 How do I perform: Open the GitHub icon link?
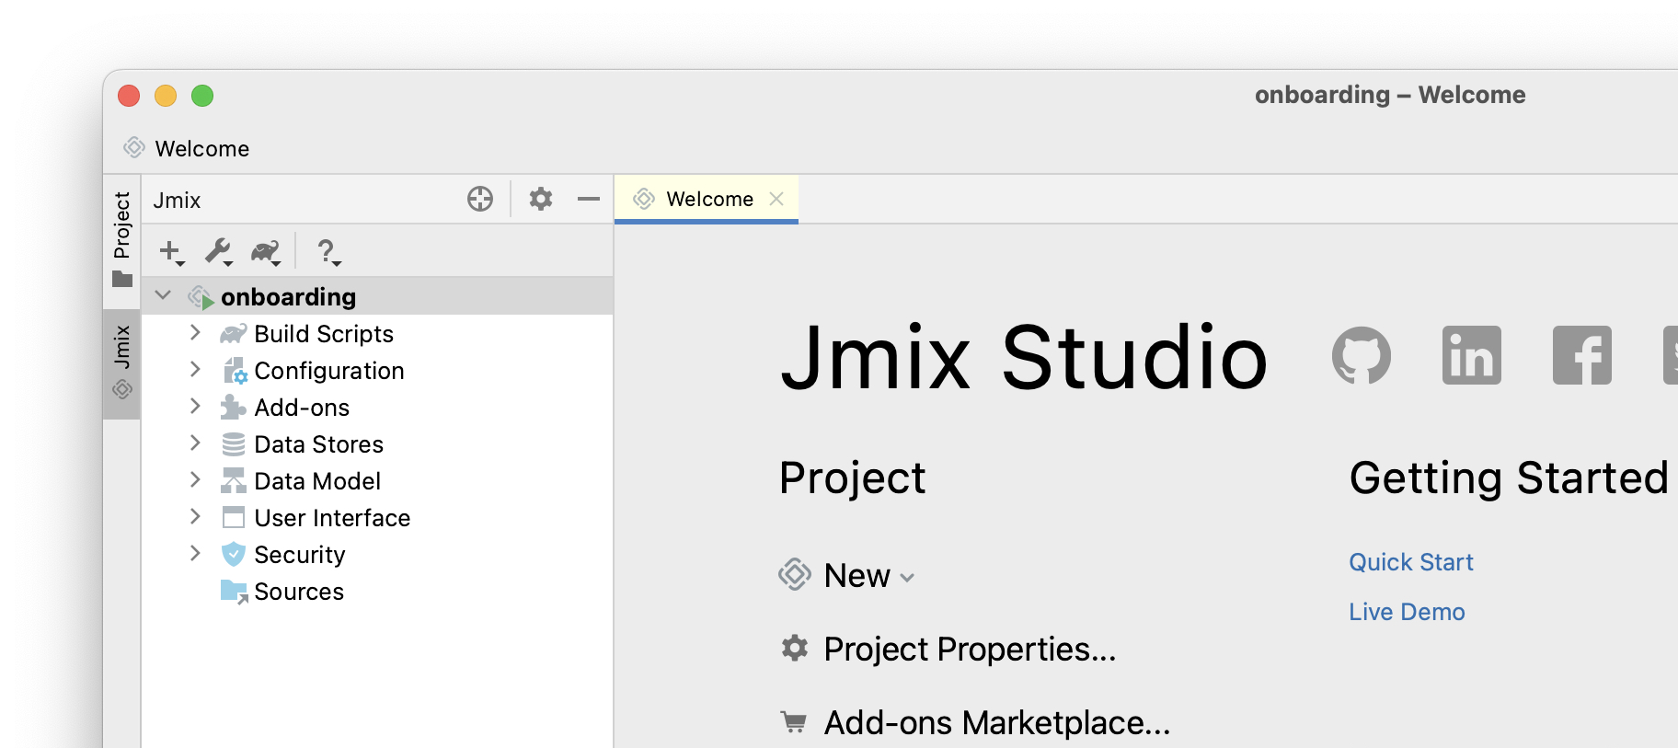pos(1362,355)
